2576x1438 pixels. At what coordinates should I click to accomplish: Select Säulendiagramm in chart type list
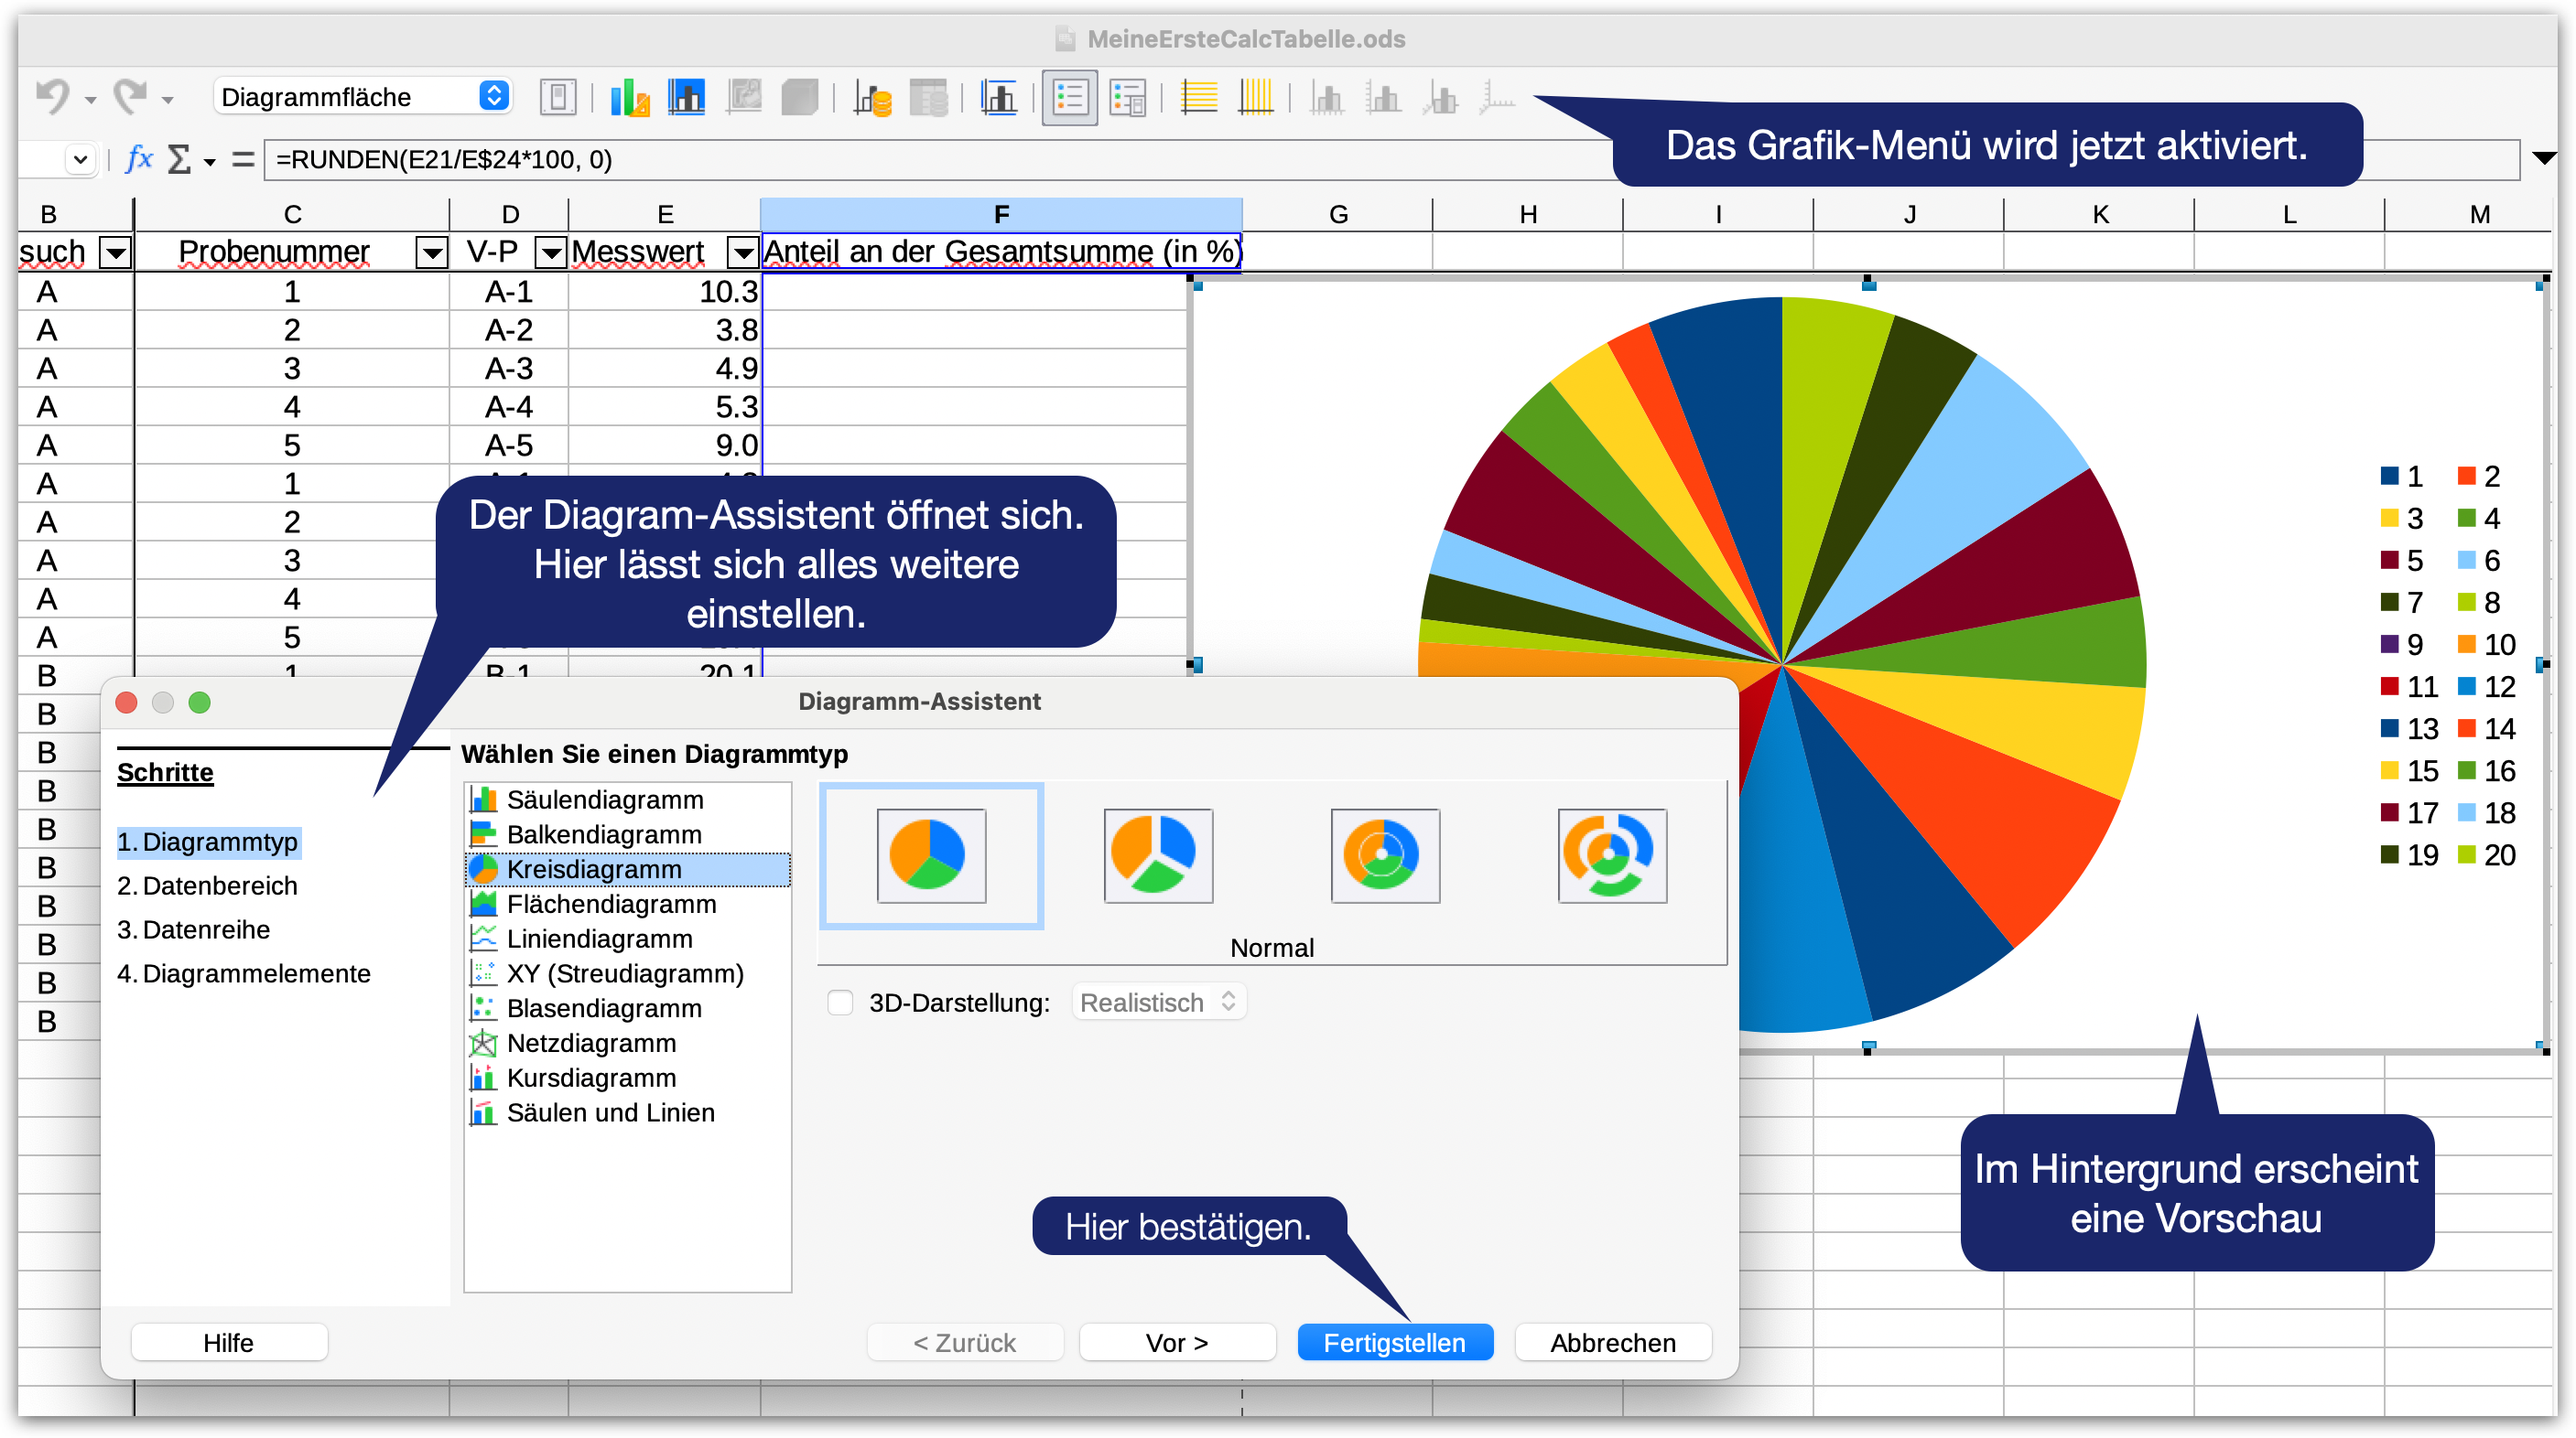[604, 799]
